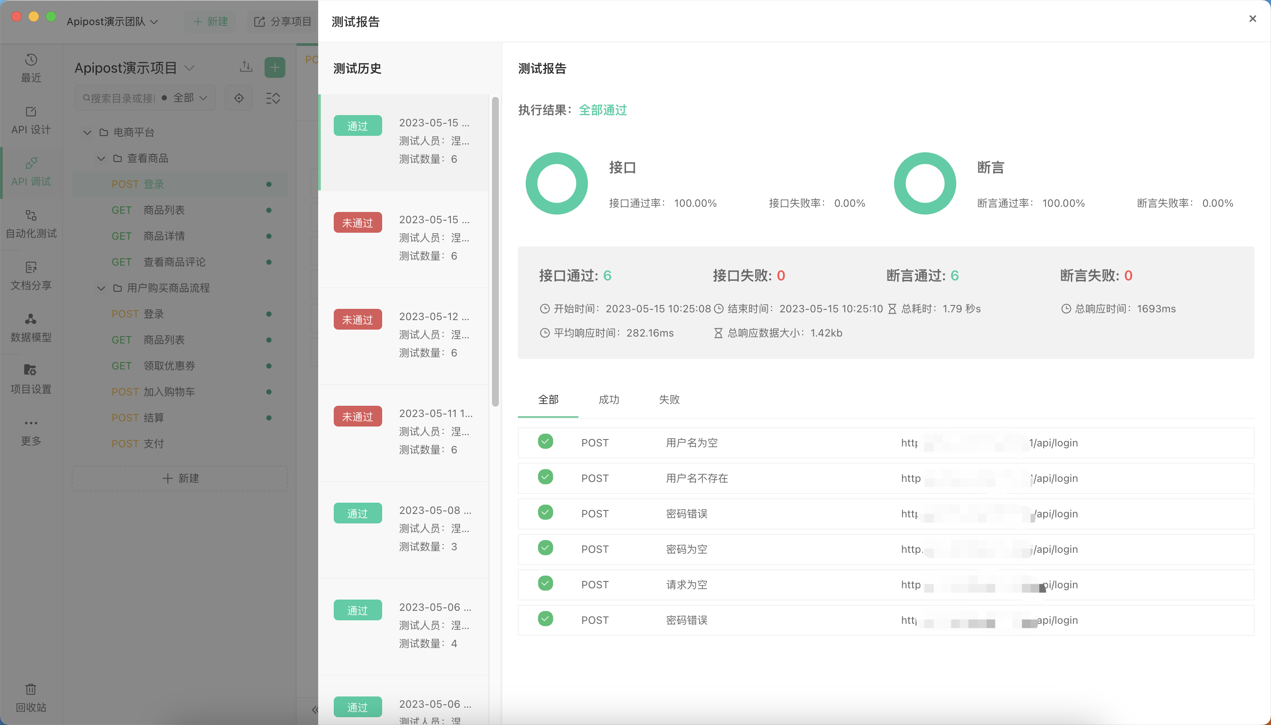1271x725 pixels.
Task: Open the 文档分享 sidebar section
Action: click(31, 276)
